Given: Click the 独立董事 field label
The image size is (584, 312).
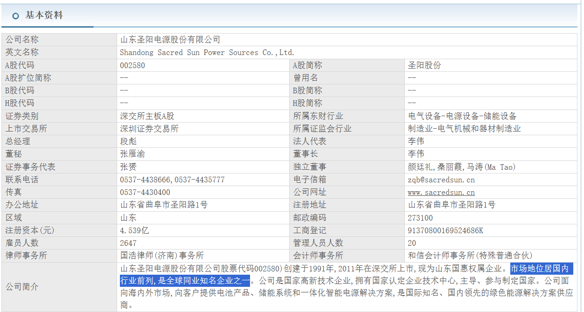Looking at the screenshot, I should [310, 167].
